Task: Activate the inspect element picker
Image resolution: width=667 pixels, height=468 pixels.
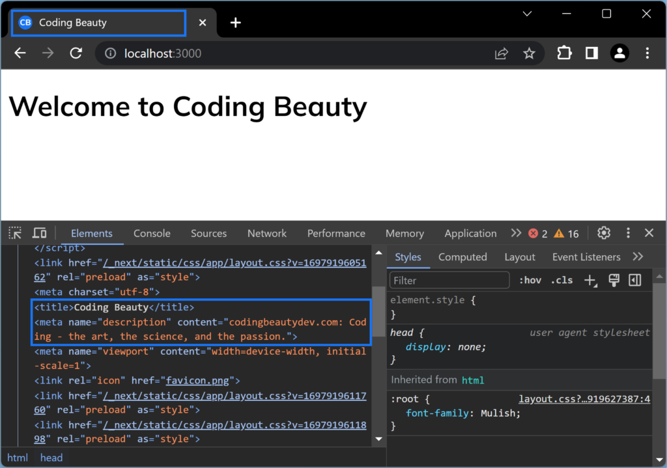Action: pos(15,233)
